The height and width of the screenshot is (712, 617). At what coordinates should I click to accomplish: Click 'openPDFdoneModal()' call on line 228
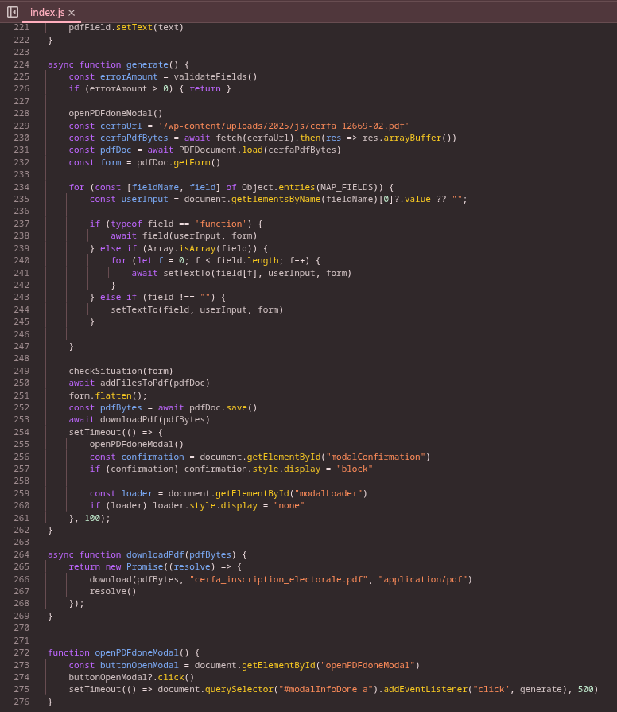(x=116, y=113)
